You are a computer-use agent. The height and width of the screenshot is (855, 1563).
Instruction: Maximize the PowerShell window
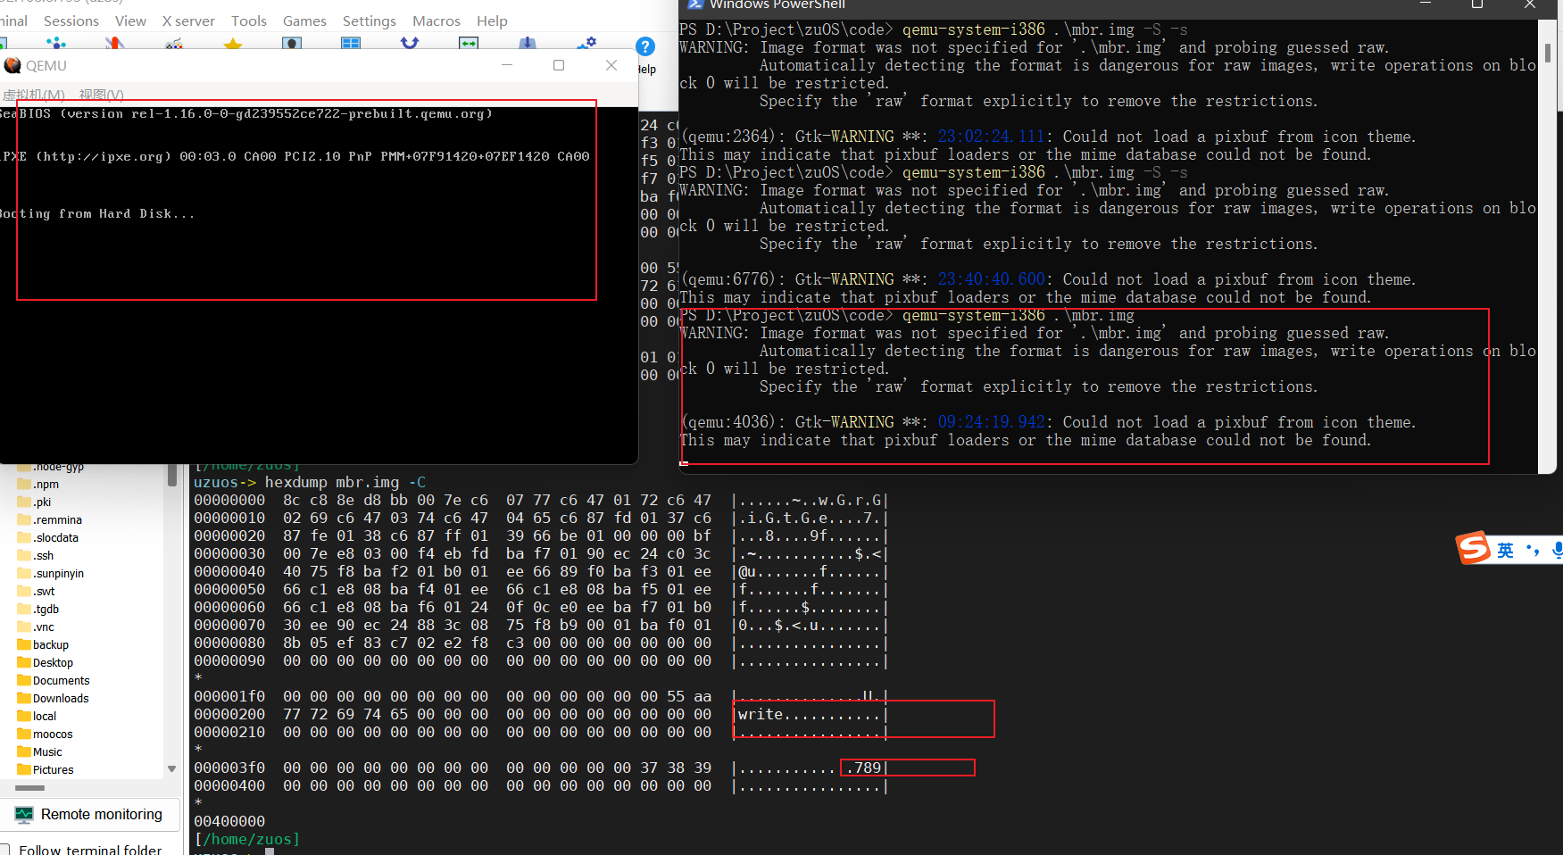coord(1477,4)
